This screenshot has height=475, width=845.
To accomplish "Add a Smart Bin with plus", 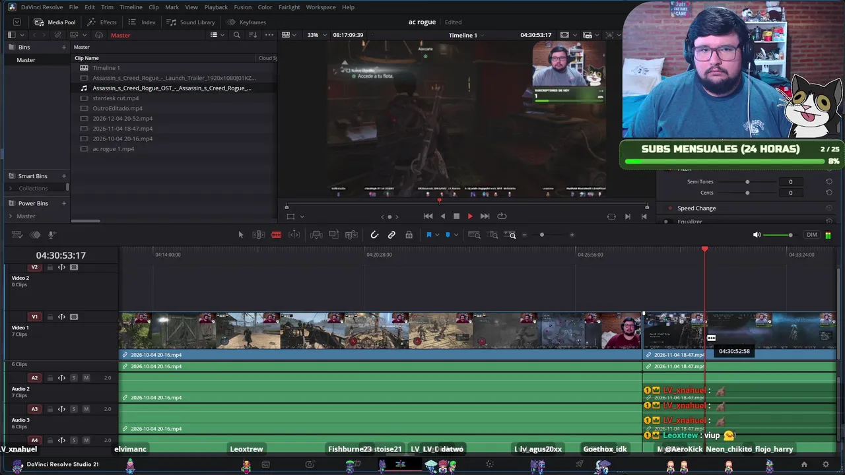I will tap(64, 176).
